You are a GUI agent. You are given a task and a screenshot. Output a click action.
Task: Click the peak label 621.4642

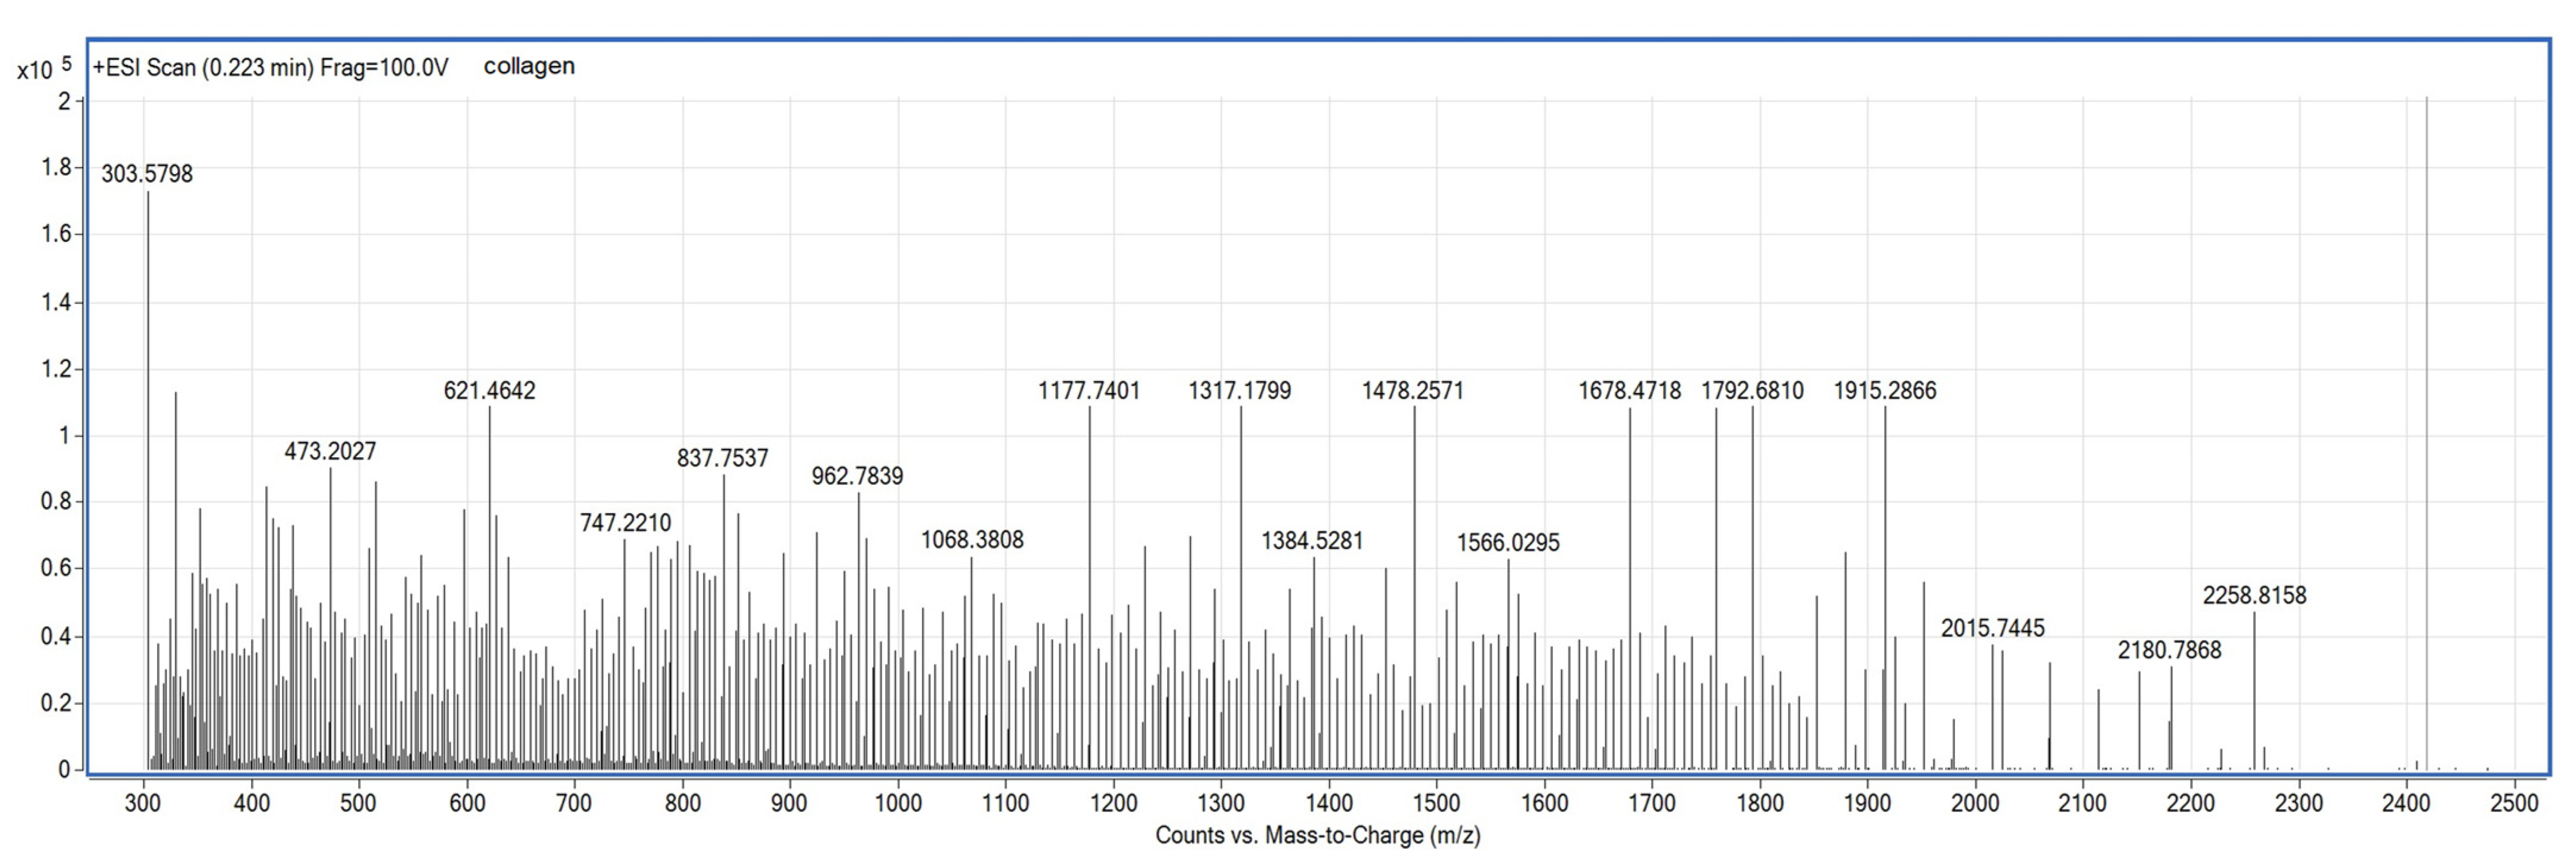click(x=489, y=391)
